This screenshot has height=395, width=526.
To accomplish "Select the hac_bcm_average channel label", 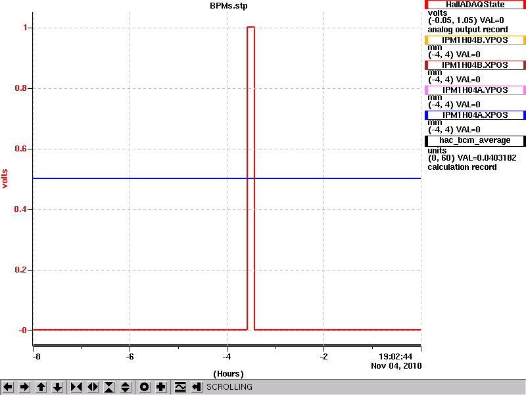I will tap(475, 141).
